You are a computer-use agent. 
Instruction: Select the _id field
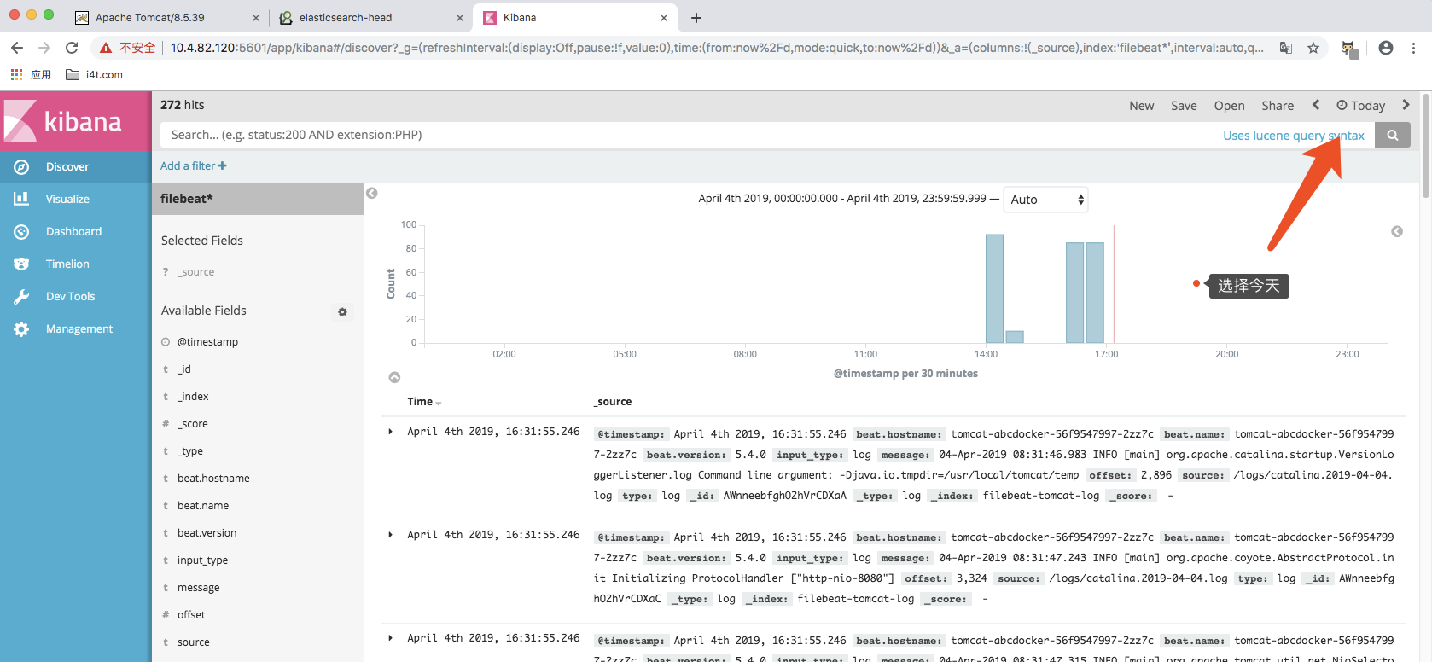point(184,369)
